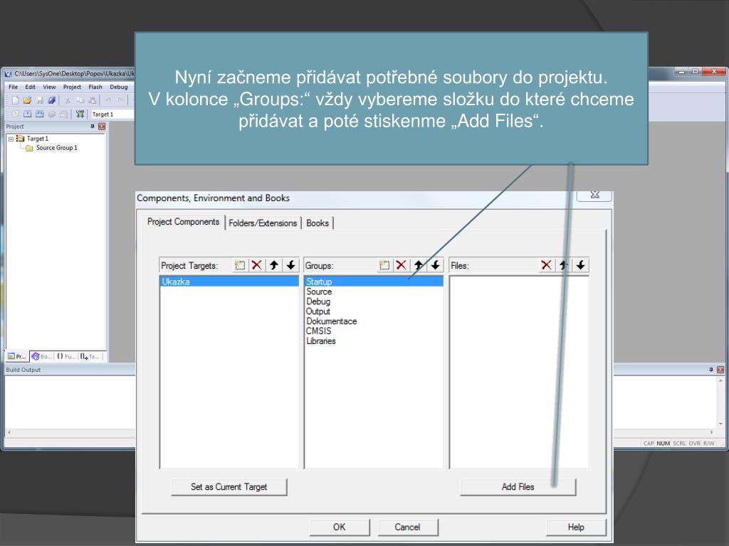The width and height of the screenshot is (729, 546).
Task: Click the Download (LOAD) toolbar icon
Action: pos(80,114)
